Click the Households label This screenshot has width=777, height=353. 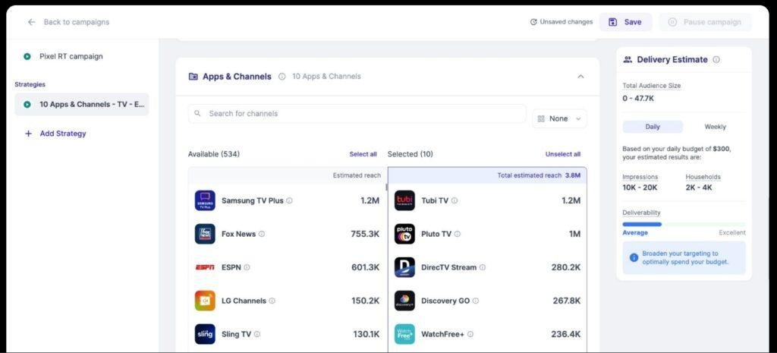(703, 177)
